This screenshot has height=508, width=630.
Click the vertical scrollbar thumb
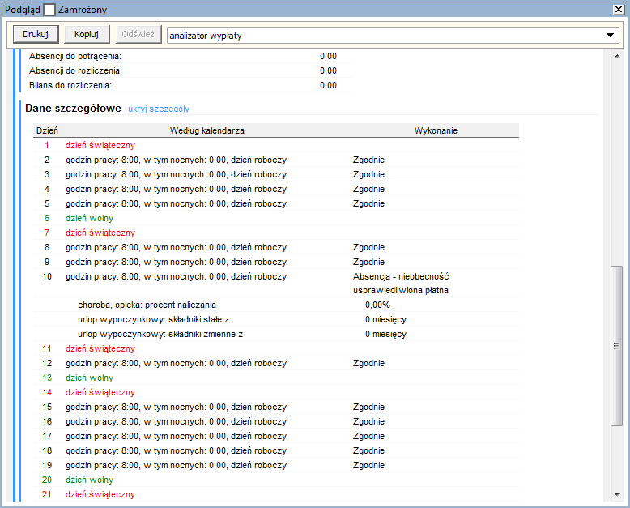pyautogui.click(x=616, y=344)
